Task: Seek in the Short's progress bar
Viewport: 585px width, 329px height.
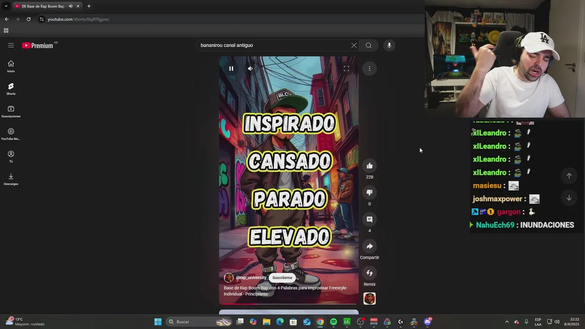Action: (x=289, y=304)
